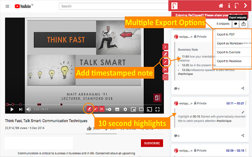Click #technique tag in the 00:16 highlight
The height and width of the screenshot is (157, 252).
[x=224, y=121]
